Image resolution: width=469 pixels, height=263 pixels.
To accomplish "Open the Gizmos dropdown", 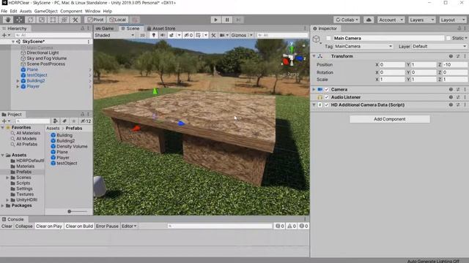I will click(242, 35).
